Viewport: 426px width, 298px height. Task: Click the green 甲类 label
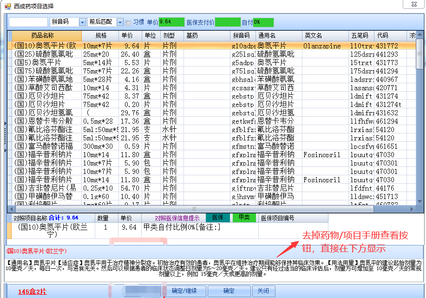pyautogui.click(x=244, y=218)
